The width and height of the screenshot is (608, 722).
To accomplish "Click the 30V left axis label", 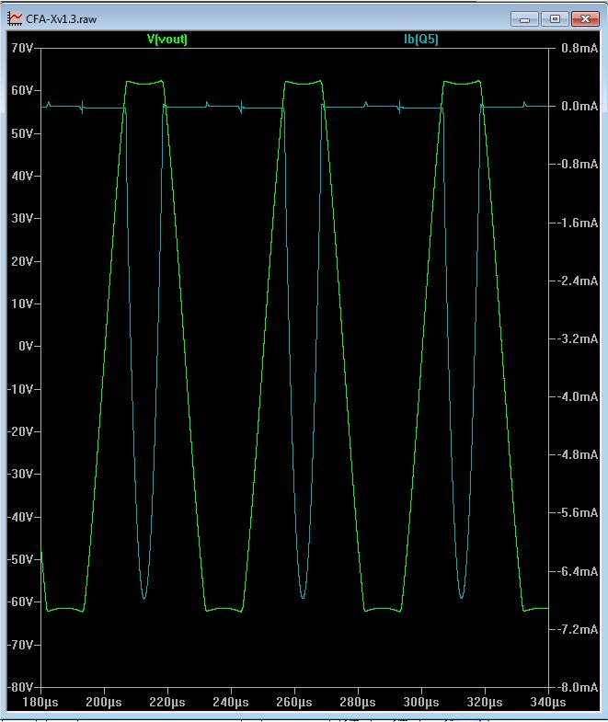I will tap(22, 218).
